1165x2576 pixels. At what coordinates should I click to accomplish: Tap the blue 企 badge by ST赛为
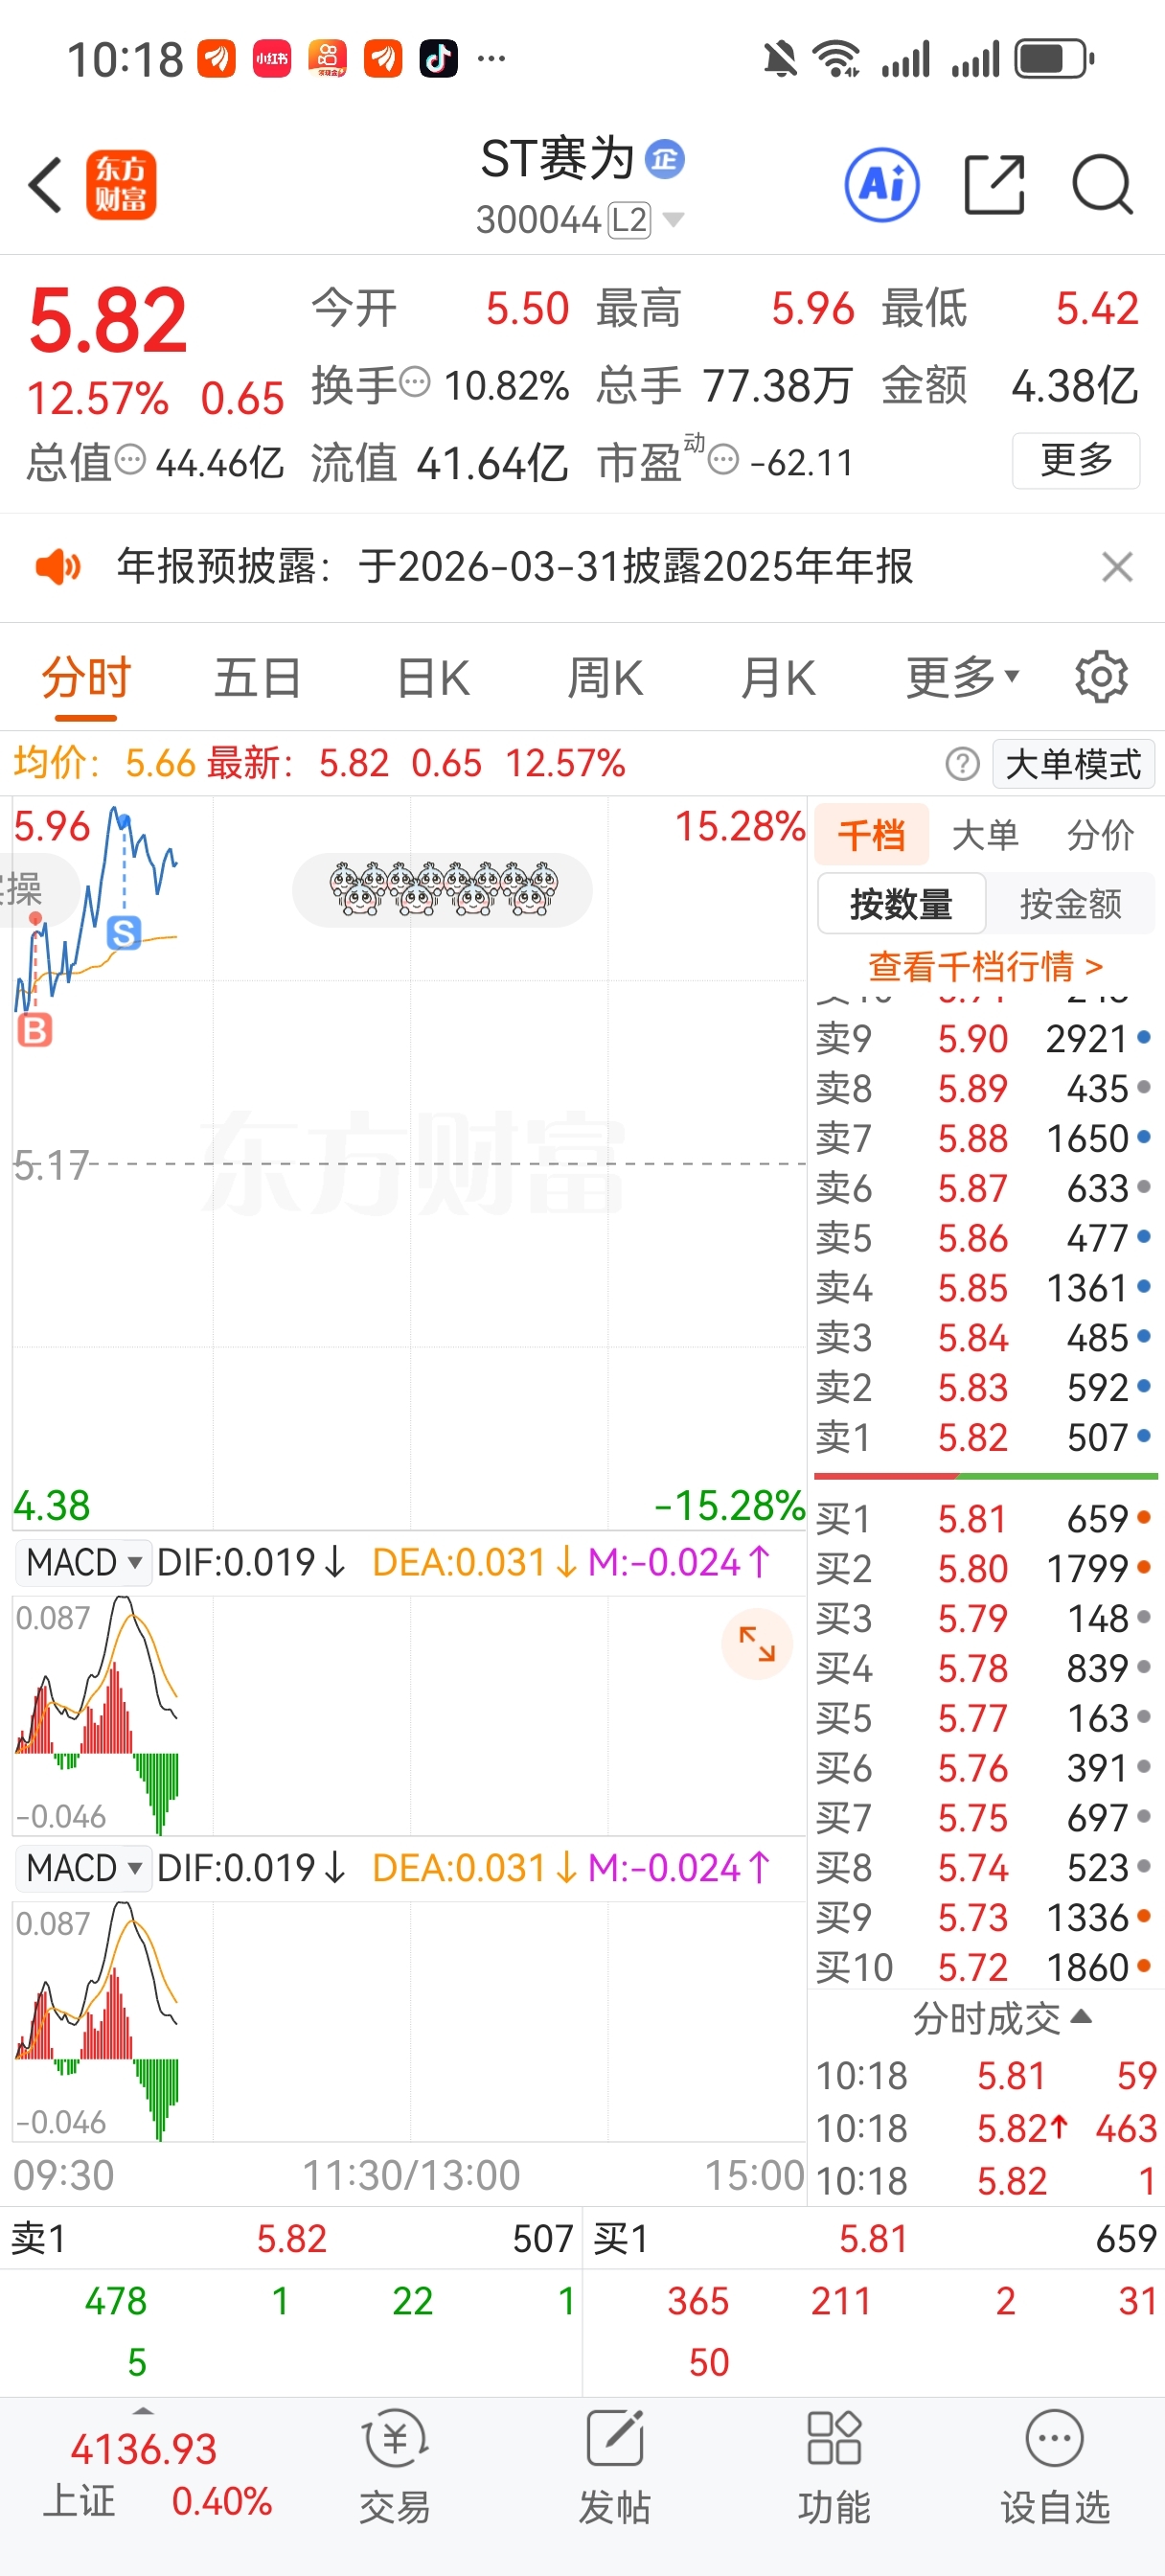coord(665,159)
